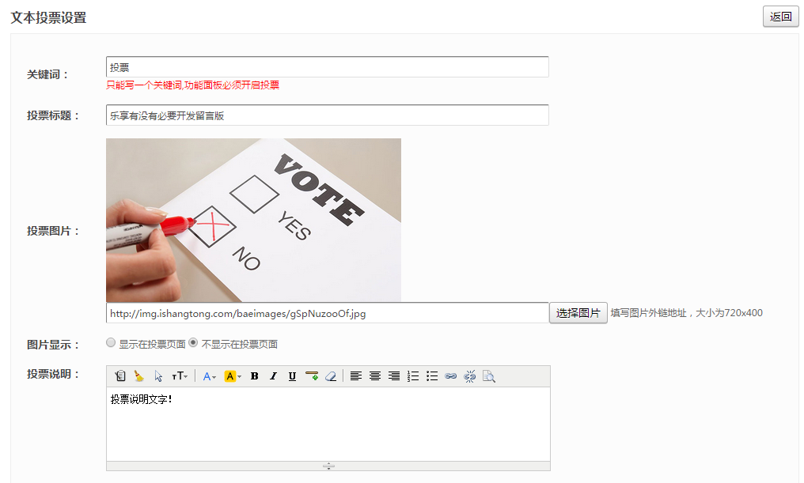Toggle bold formatting in the editor
Image resolution: width=804 pixels, height=483 pixels.
click(254, 376)
